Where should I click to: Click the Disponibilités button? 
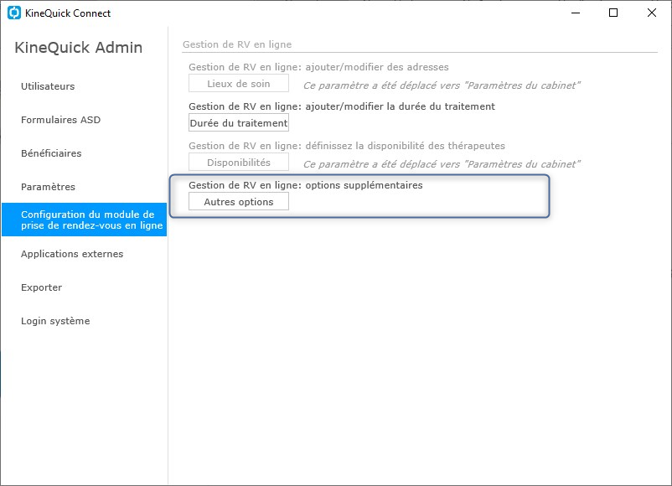pyautogui.click(x=239, y=163)
